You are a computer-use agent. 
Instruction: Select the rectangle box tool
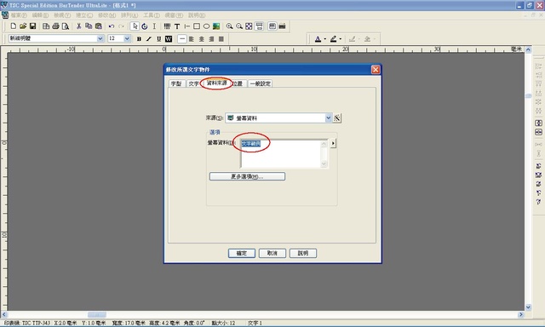click(x=197, y=26)
